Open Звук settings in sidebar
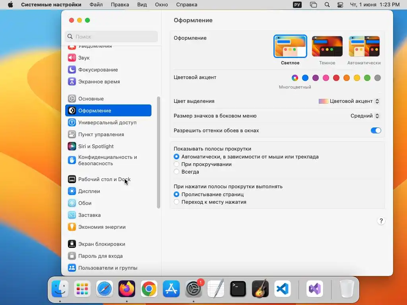The height and width of the screenshot is (305, 407). tap(108, 58)
